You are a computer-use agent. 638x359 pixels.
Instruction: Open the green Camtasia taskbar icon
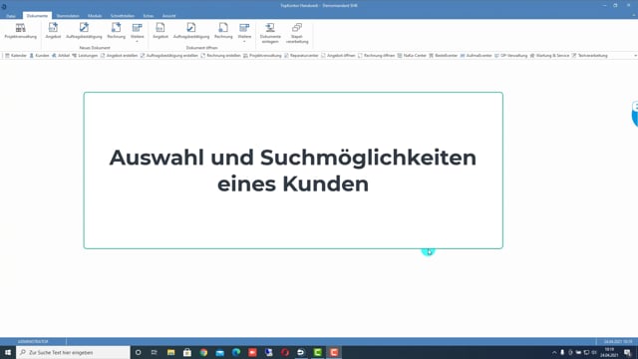(317, 352)
